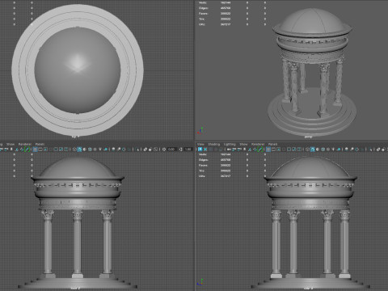Select the middle column in the bottom-left viewport
The height and width of the screenshot is (291, 388).
click(78, 244)
